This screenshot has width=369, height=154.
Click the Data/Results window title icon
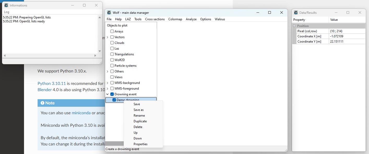[296, 12]
